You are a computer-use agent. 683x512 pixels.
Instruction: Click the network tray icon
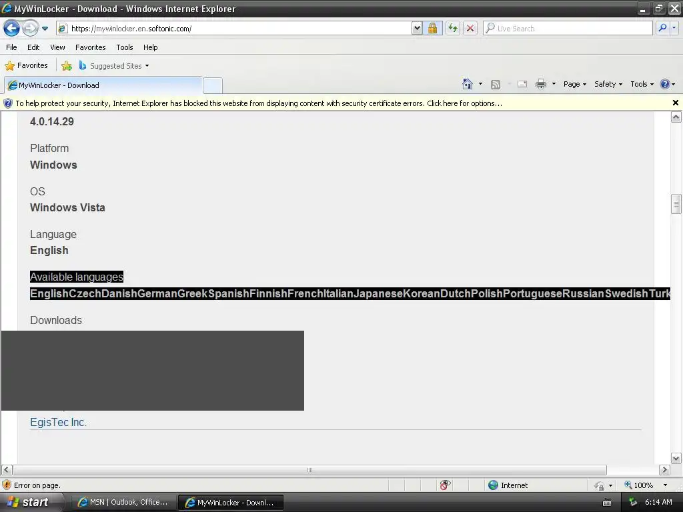(633, 503)
